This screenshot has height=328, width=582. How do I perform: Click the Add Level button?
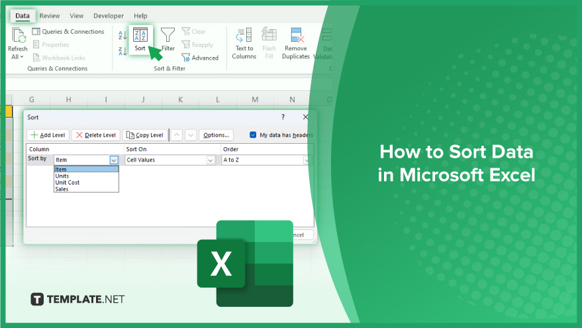(48, 135)
